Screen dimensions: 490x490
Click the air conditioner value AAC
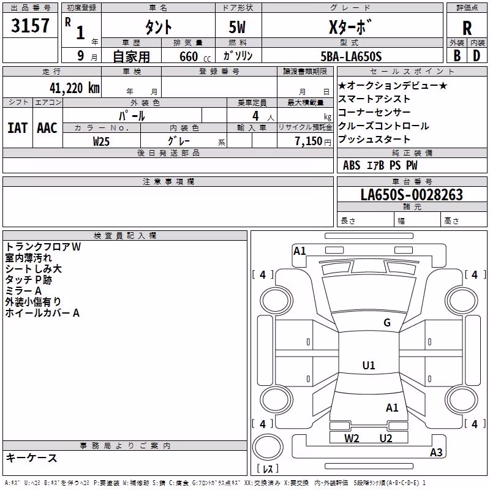(47, 128)
